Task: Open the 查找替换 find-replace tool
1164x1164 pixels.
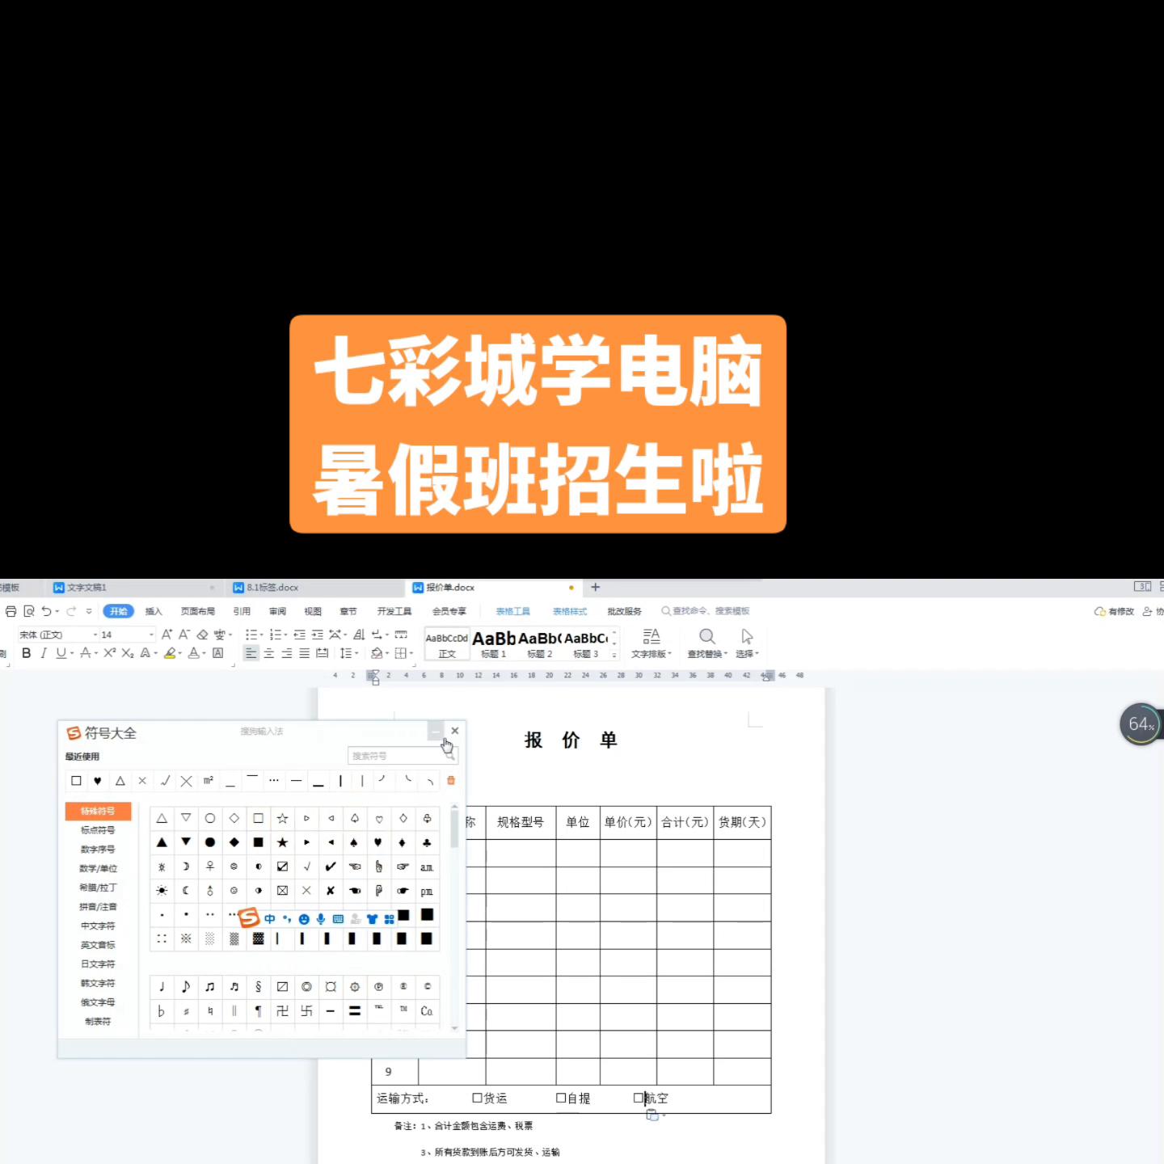Action: tap(707, 643)
